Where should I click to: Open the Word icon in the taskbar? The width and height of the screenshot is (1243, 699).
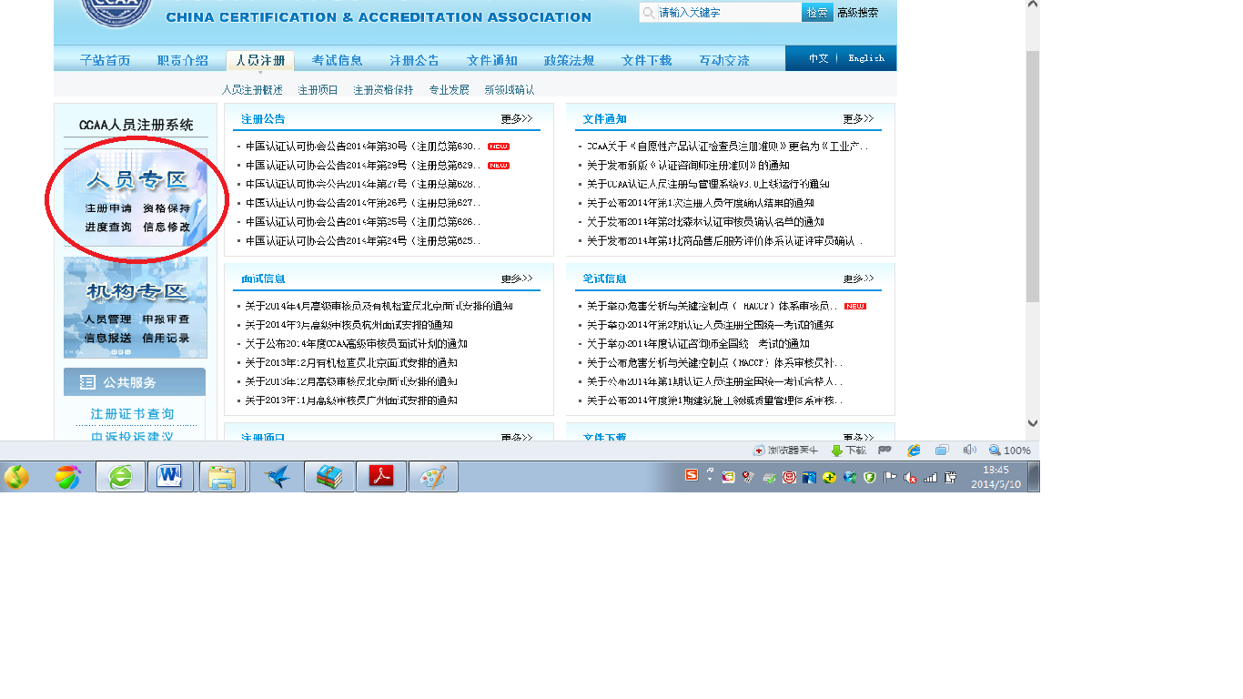coord(171,477)
